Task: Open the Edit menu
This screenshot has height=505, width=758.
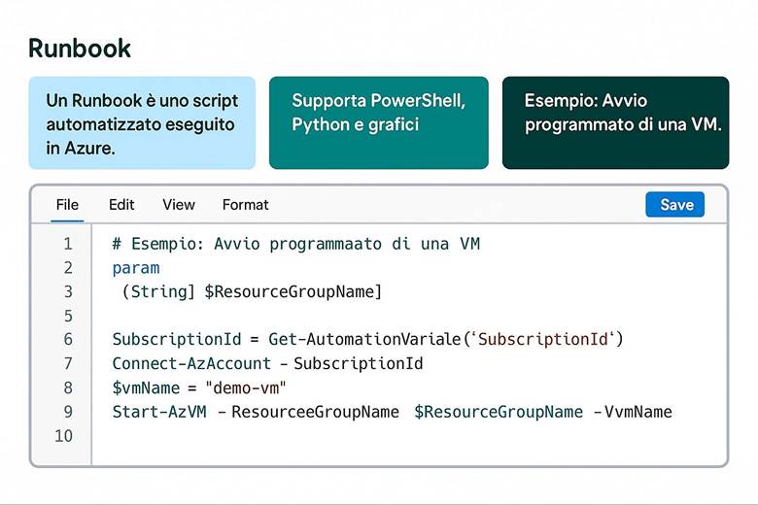Action: [121, 205]
